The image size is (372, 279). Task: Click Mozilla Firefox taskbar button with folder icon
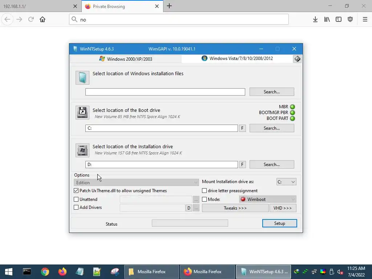pos(151,272)
